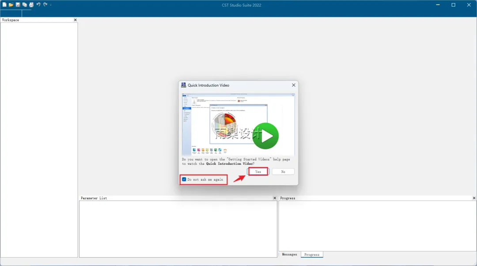
Task: Close the Workspace panel
Action: point(75,20)
